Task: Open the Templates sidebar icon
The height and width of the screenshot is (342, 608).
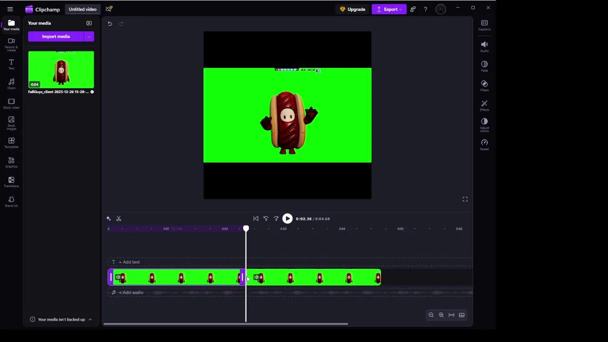Action: 11,142
